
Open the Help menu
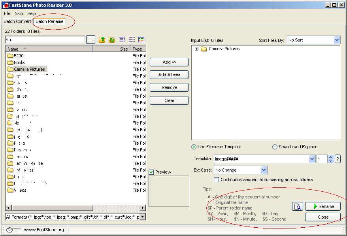tap(32, 13)
